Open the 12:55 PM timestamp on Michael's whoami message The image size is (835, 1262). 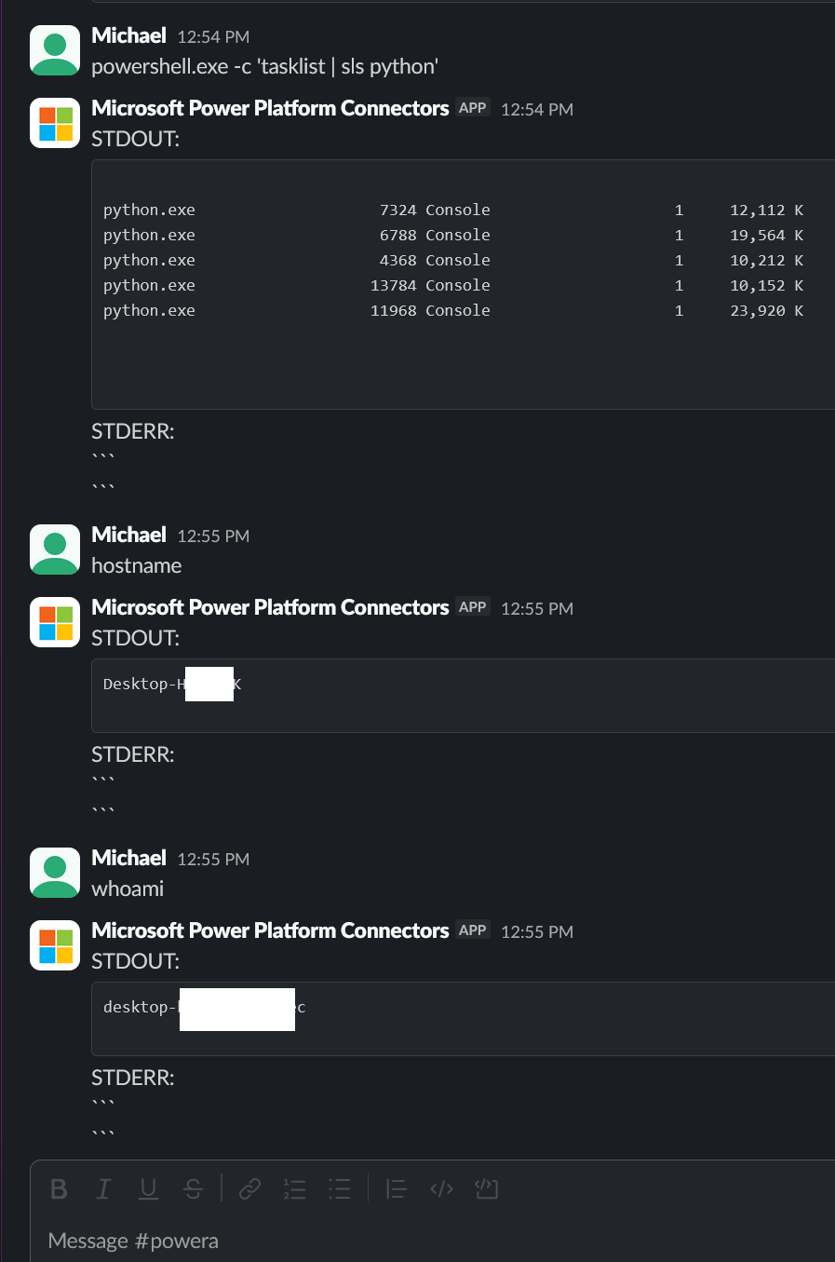pos(213,860)
